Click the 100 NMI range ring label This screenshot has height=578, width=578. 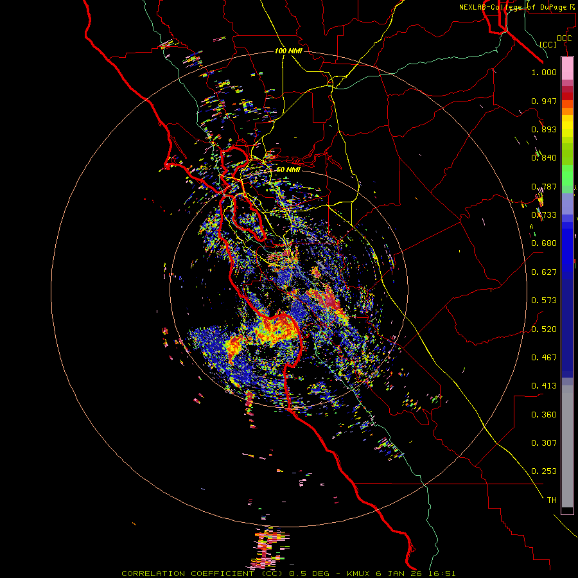click(x=288, y=51)
